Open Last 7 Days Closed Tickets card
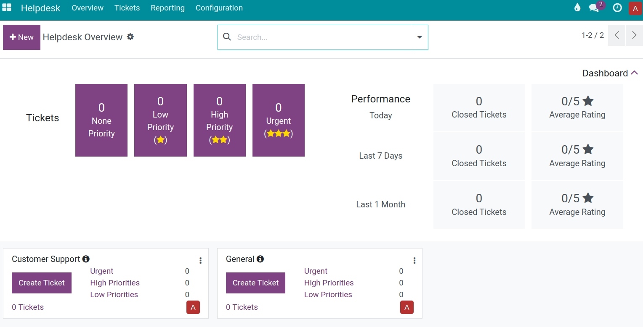The image size is (643, 327). pos(479,156)
